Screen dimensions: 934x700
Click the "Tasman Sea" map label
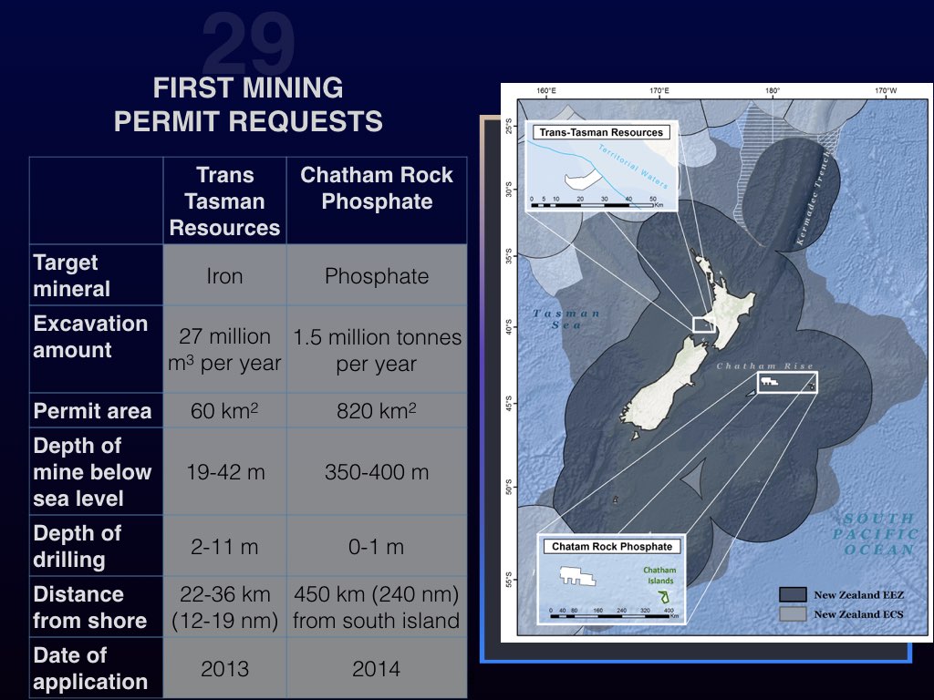click(566, 319)
